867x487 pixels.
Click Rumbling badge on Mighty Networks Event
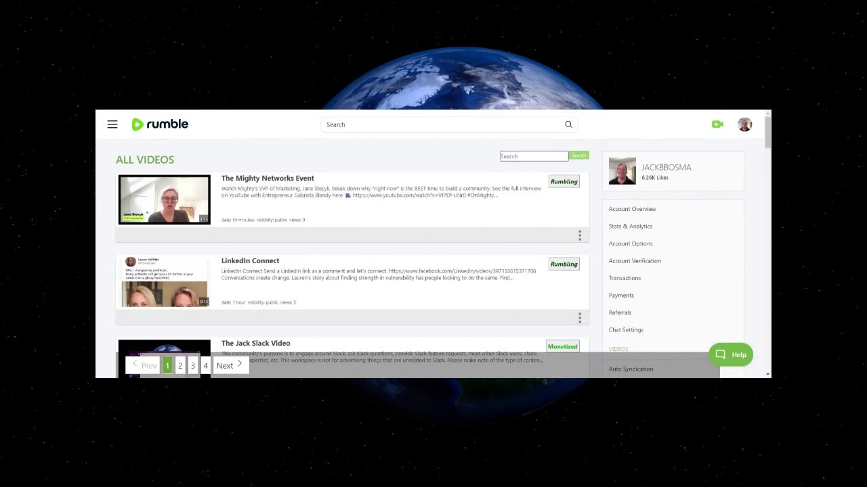[x=564, y=182]
